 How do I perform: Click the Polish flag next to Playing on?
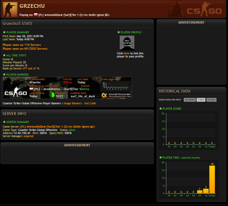tap(36, 15)
